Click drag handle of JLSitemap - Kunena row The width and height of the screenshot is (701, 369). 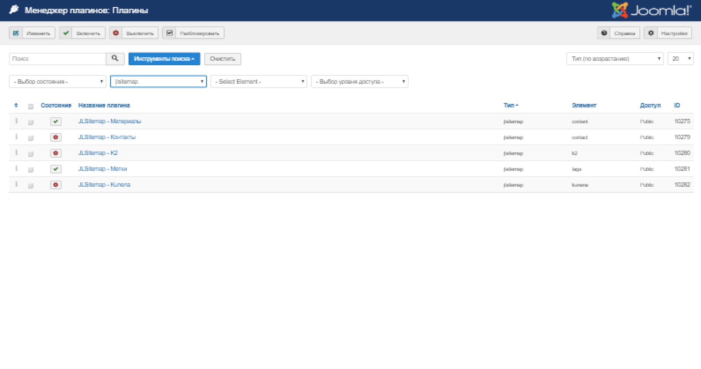tap(16, 184)
